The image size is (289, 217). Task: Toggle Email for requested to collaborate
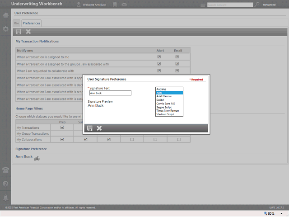click(177, 71)
